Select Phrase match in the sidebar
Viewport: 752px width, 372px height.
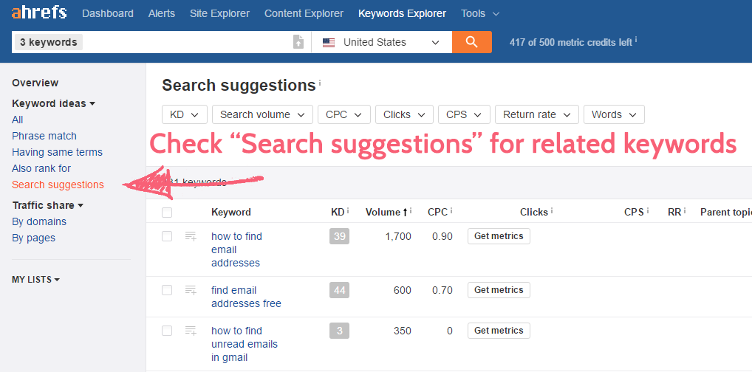tap(44, 136)
